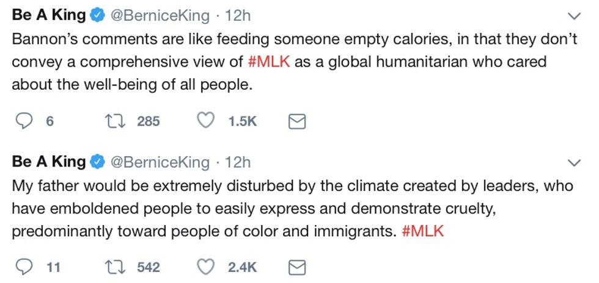Open Be A King profile from second tweet
Screen dimensions: 599x283
[x=49, y=162]
